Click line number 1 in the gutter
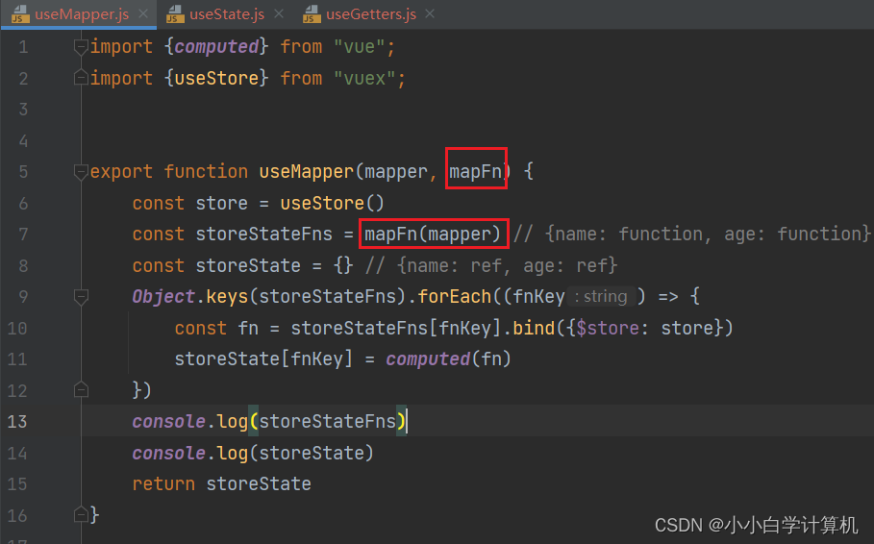The height and width of the screenshot is (544, 874). 23,47
